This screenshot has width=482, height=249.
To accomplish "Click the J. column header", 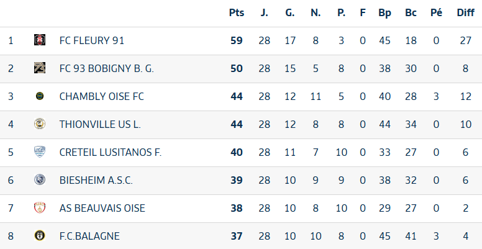I will click(x=265, y=12).
